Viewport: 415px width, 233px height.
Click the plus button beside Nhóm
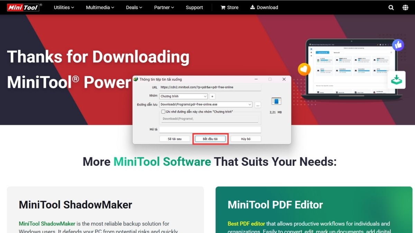212,96
